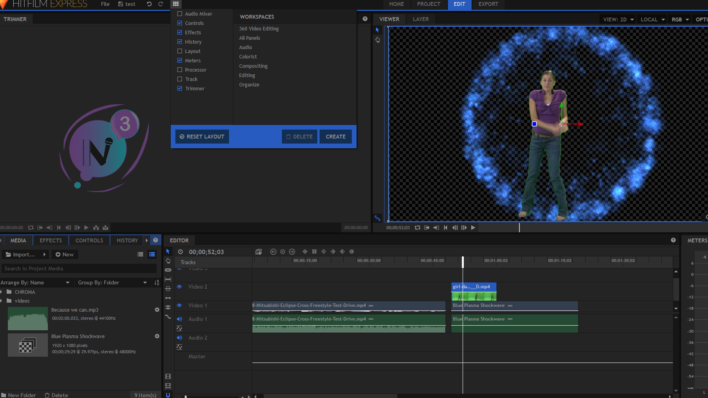Uncheck the History panel checkbox

[180, 42]
